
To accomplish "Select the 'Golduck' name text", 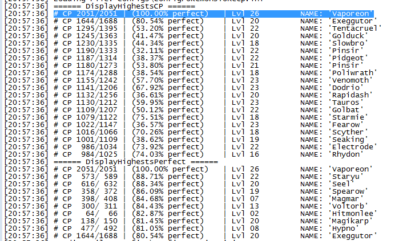I will pyautogui.click(x=348, y=36).
